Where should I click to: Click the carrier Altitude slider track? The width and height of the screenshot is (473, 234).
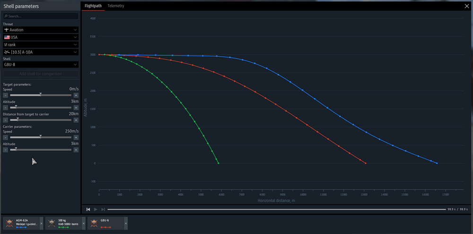[41, 150]
